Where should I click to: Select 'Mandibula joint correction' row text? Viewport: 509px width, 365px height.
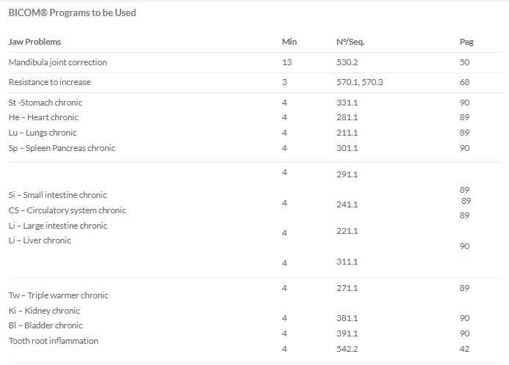click(57, 62)
